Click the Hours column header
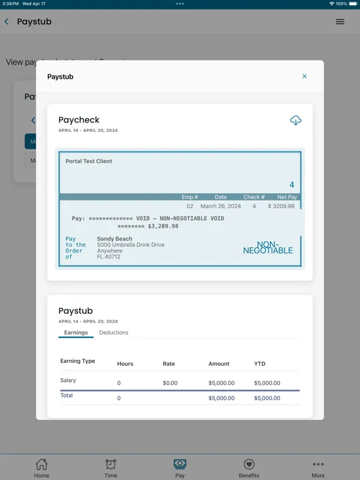Screen dimensions: 360x480 coord(125,364)
